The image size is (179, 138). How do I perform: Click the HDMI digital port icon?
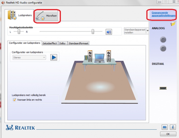163,88
